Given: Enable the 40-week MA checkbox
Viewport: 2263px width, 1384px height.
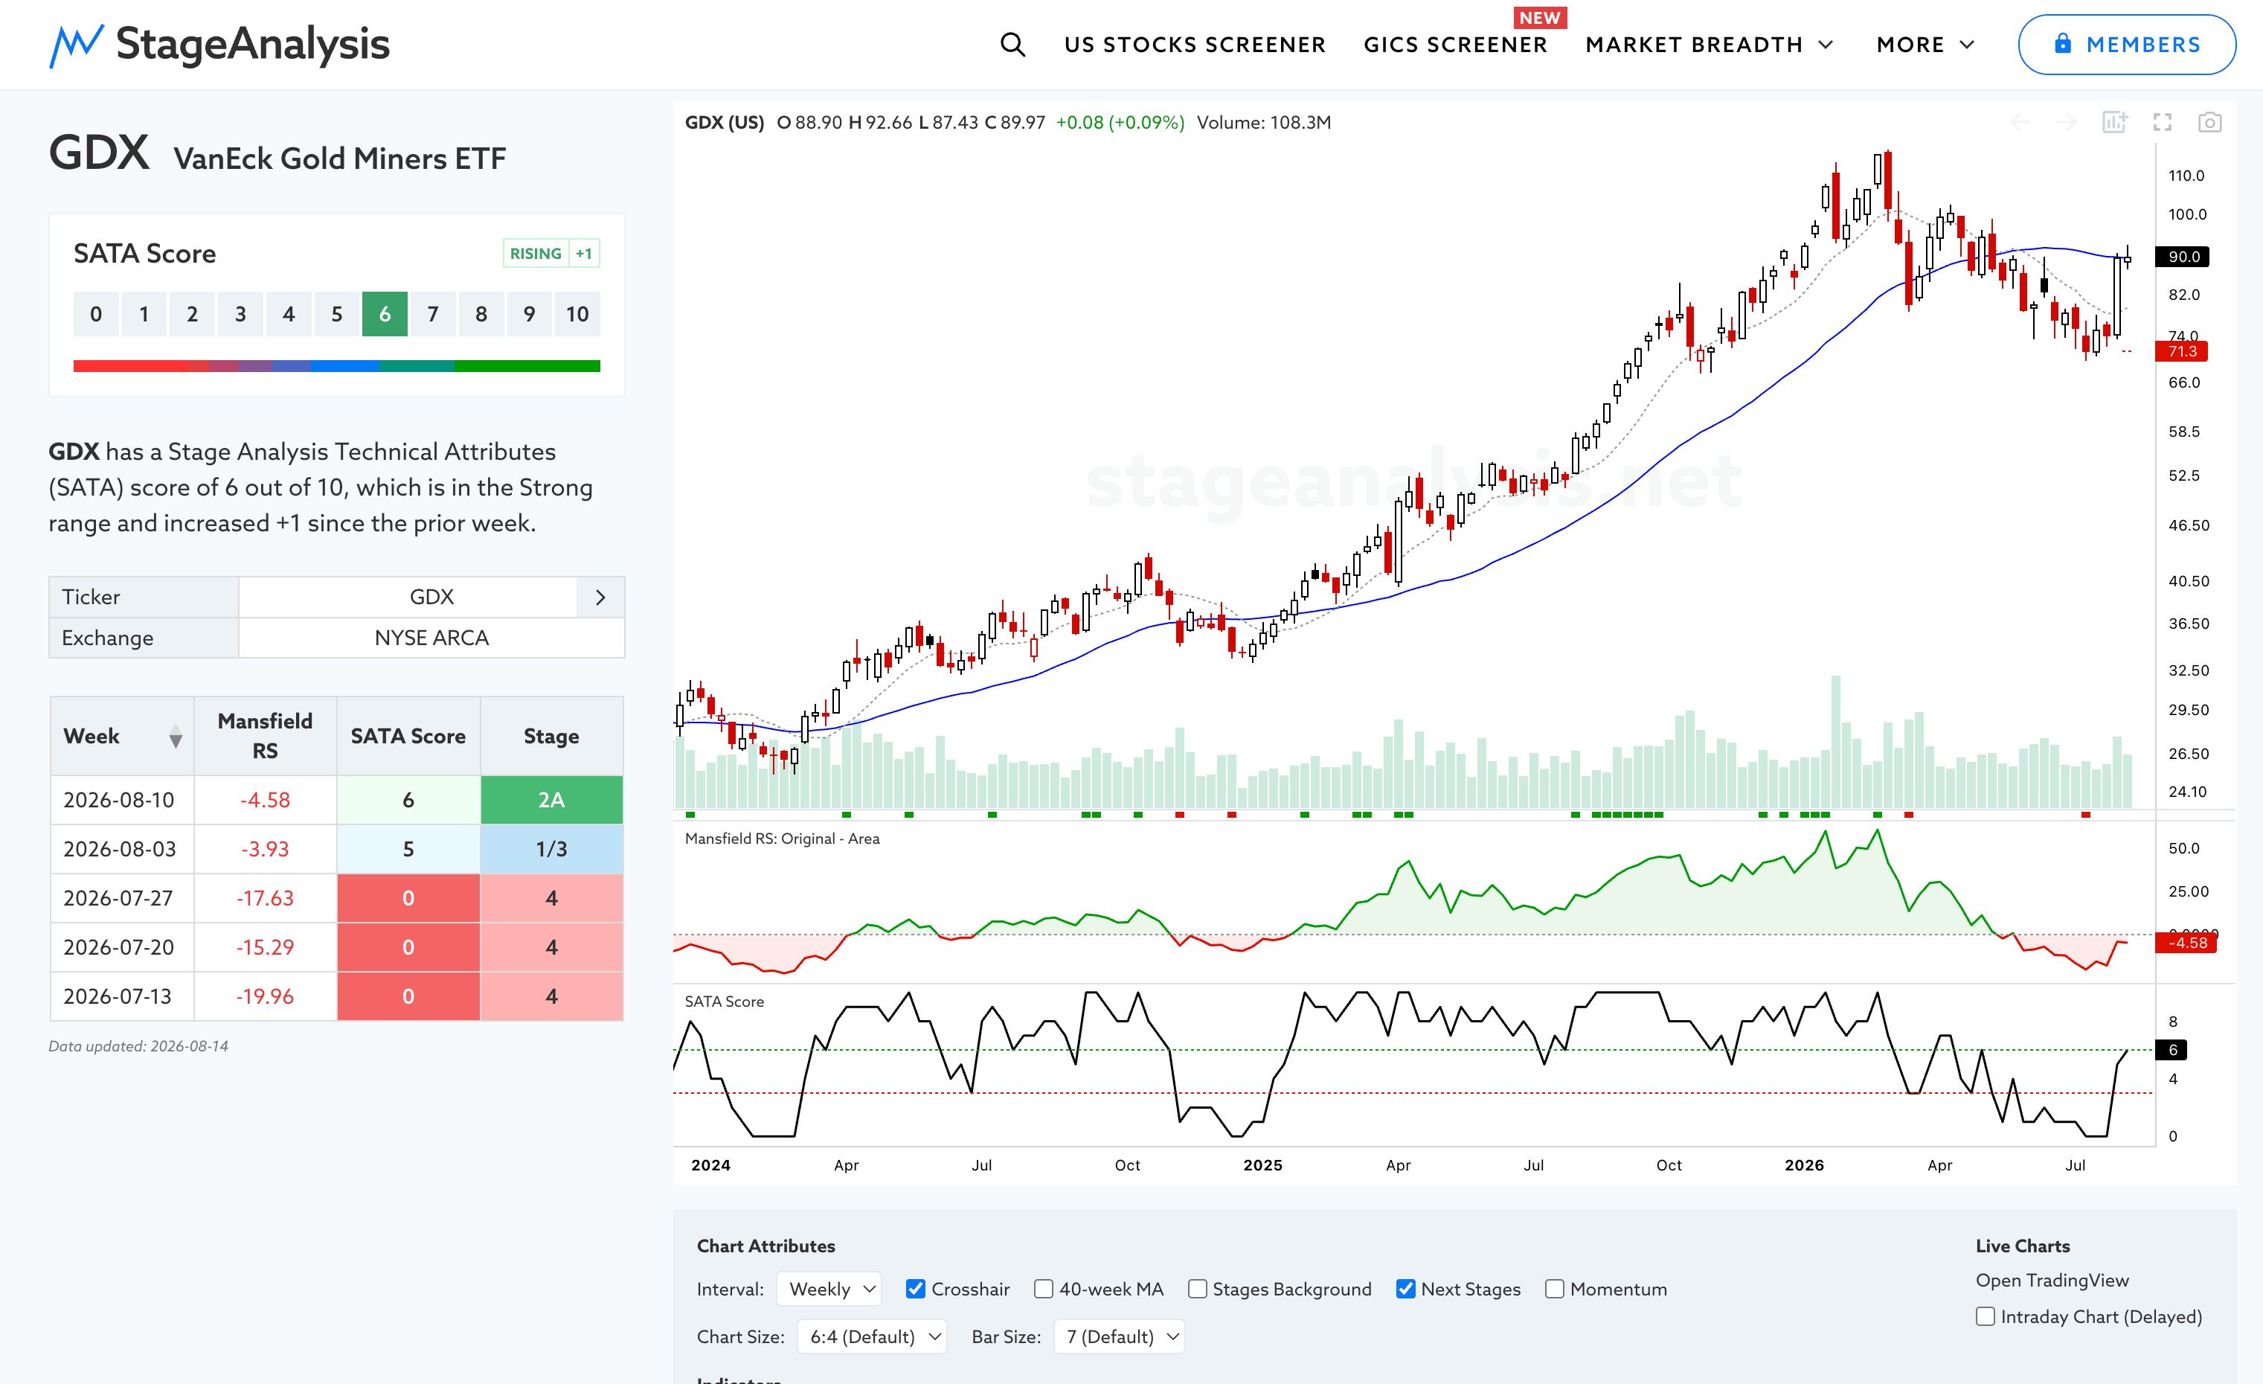Looking at the screenshot, I should [x=1043, y=1289].
